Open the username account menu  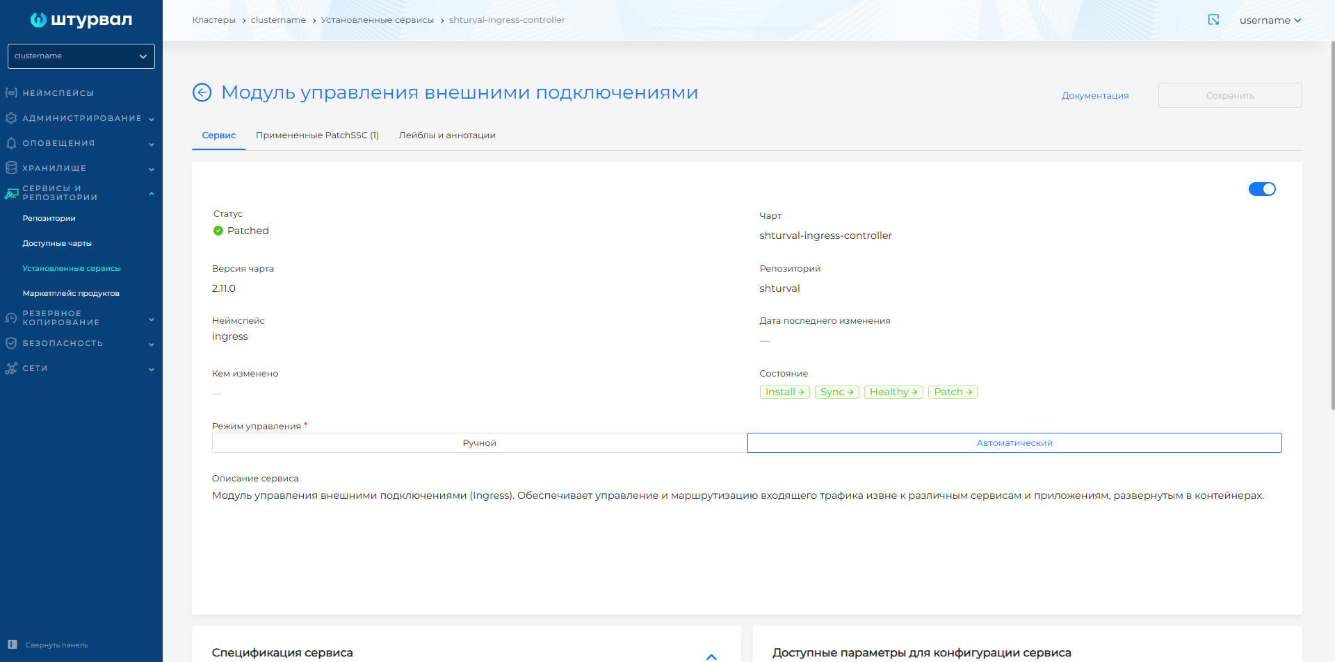(1270, 20)
